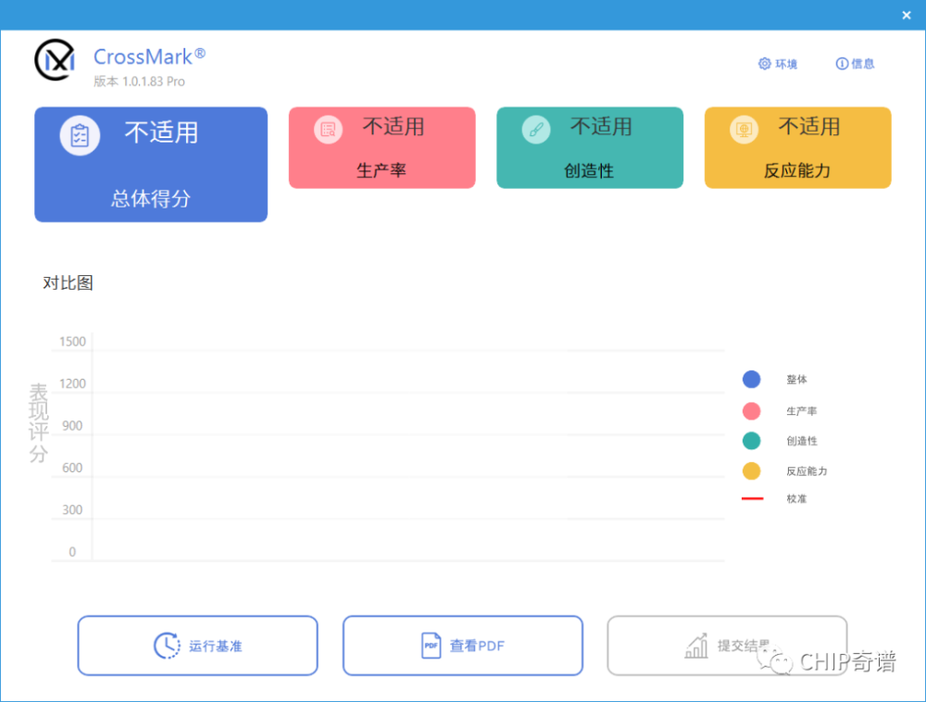This screenshot has height=702, width=926.
Task: Click the monitor icon on 反应能力 card
Action: point(745,130)
